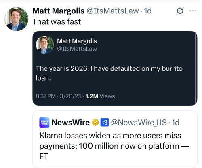Open the quoted Klarna losses tweet
Viewport: 202px width, 168px height.
pyautogui.click(x=115, y=139)
